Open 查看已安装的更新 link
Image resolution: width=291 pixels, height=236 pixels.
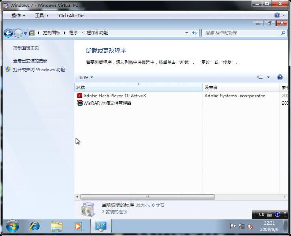point(30,61)
